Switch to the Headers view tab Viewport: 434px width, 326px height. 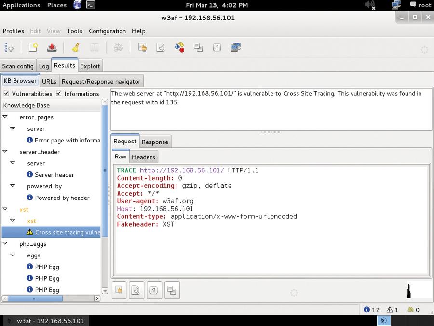[143, 157]
